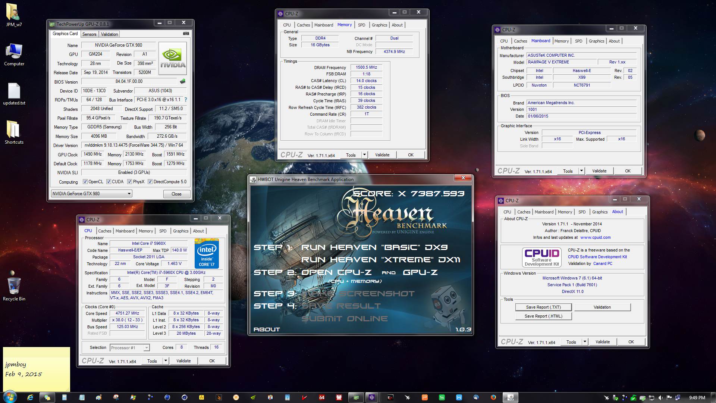Expand Tools arrow in the CPU-Z CPU window
This screenshot has width=716, height=403.
pos(166,361)
